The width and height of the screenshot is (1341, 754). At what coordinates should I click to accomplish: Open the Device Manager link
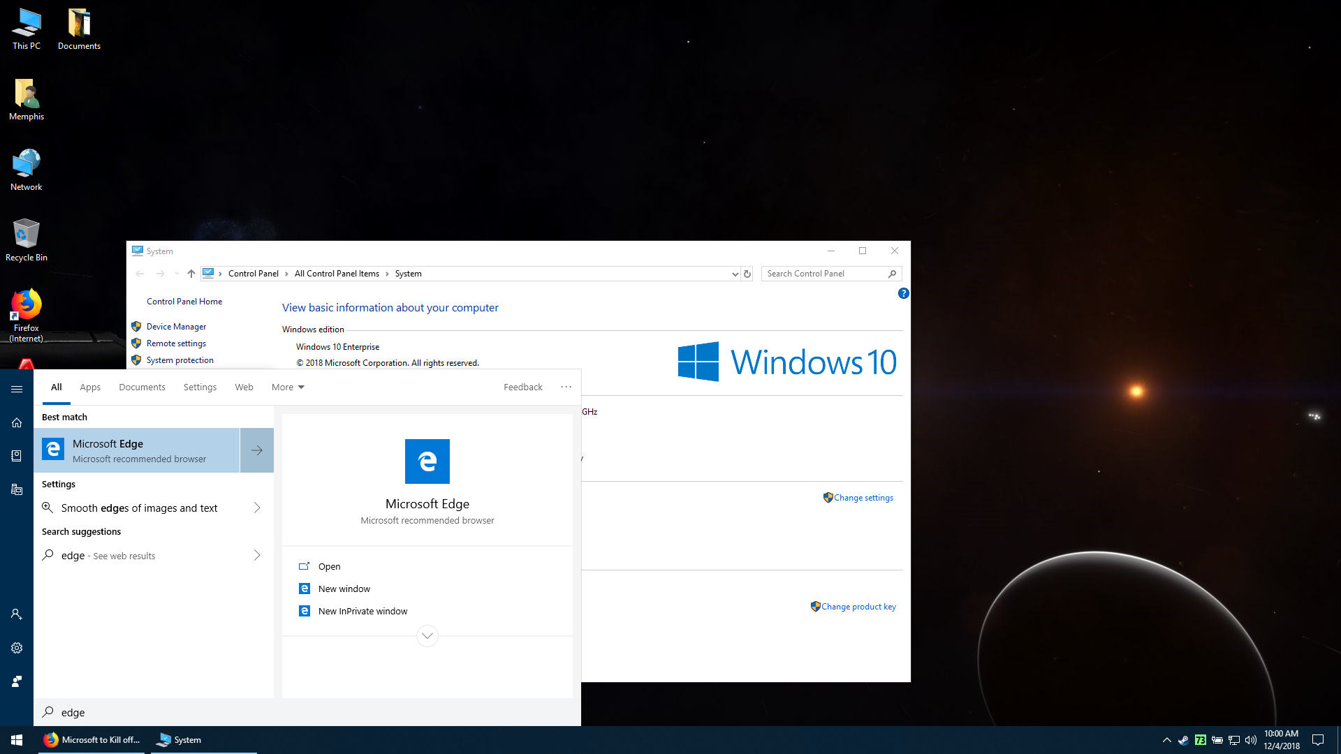pyautogui.click(x=176, y=327)
